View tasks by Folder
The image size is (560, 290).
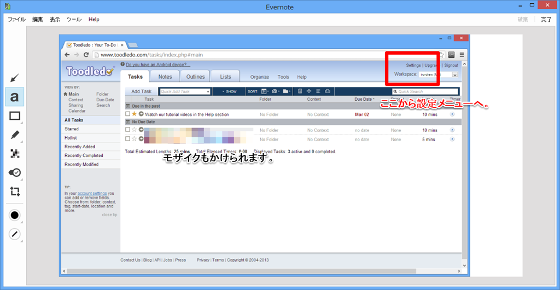(x=102, y=94)
